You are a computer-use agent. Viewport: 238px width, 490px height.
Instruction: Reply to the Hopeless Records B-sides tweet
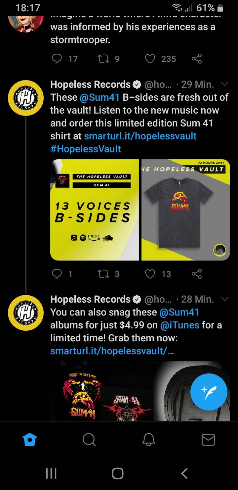[57, 274]
